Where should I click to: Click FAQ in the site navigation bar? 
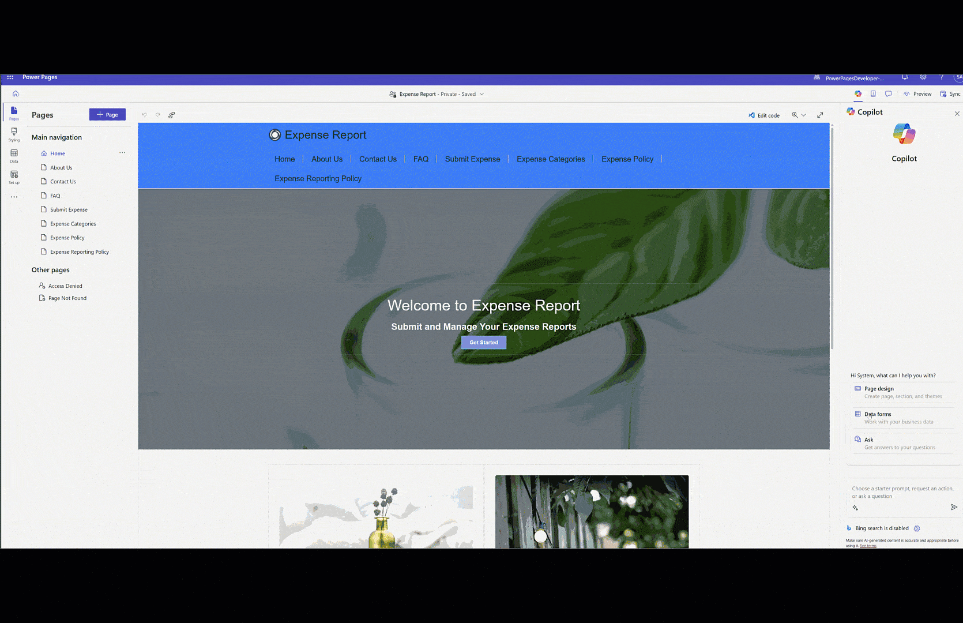coord(420,159)
